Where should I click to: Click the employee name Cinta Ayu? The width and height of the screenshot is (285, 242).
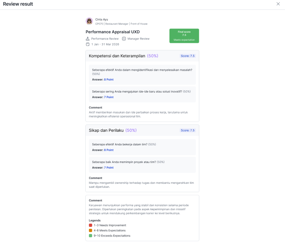click(x=101, y=19)
